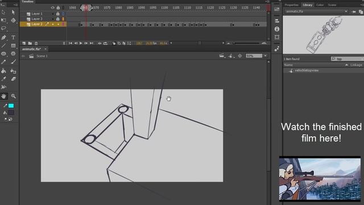Viewport: 364px width, 205px height.
Task: Click the New Library Panel icon
Action: pos(361,11)
